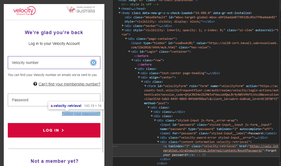The height and width of the screenshot is (166, 281).
Task: Expand the head element node
Action: [x=119, y=8]
